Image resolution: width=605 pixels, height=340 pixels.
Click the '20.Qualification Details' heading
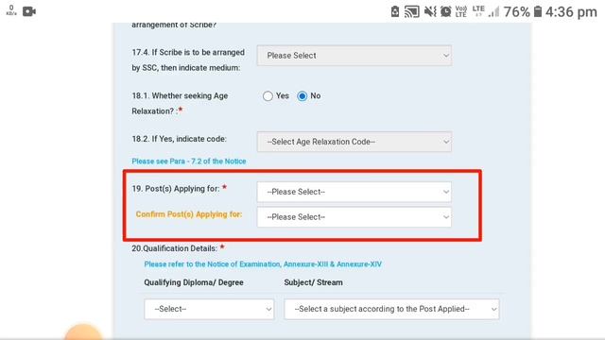[x=174, y=248]
